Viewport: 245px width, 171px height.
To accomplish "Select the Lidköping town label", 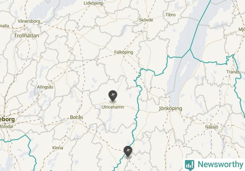I will (93, 3).
